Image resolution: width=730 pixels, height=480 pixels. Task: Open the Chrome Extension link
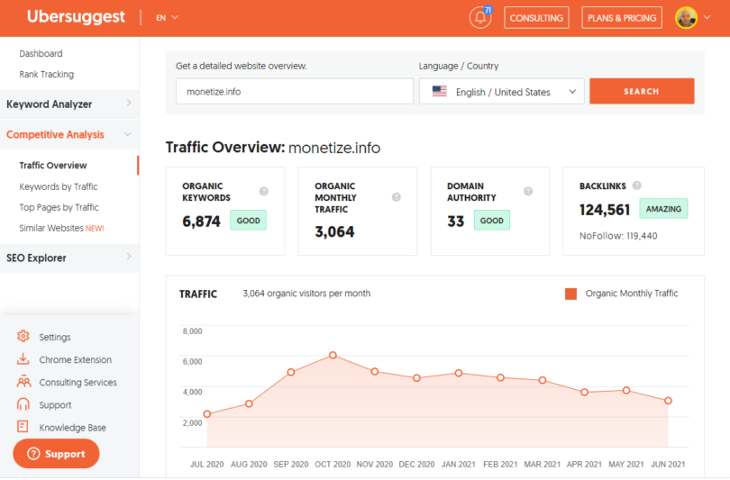point(76,360)
